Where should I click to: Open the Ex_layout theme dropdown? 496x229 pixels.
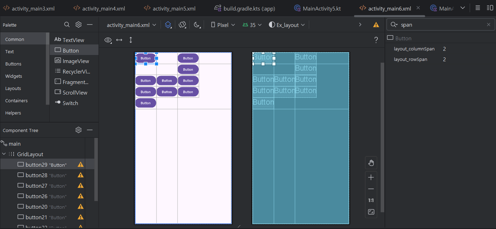[286, 25]
